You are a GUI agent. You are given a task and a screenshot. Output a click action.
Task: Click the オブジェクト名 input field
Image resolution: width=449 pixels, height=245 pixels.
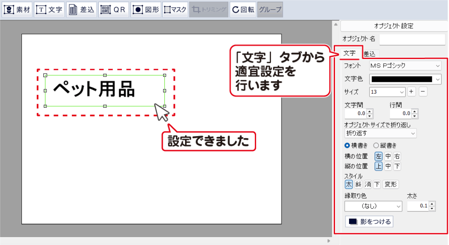(412, 39)
